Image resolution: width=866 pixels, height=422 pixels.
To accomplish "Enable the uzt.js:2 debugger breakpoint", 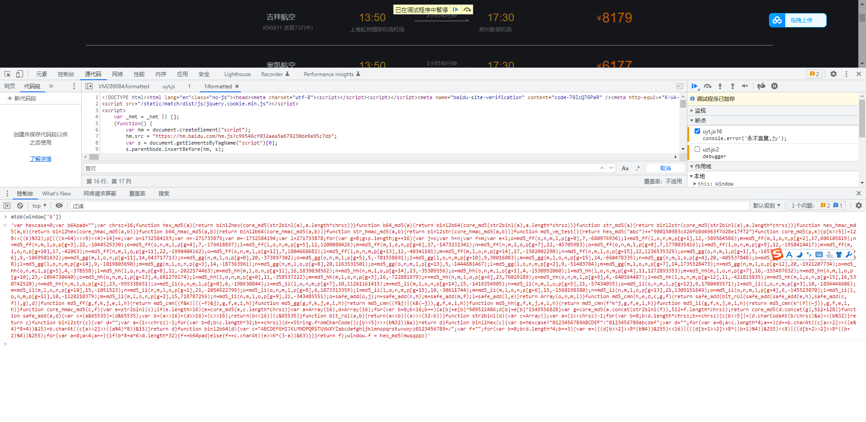I will [x=697, y=149].
